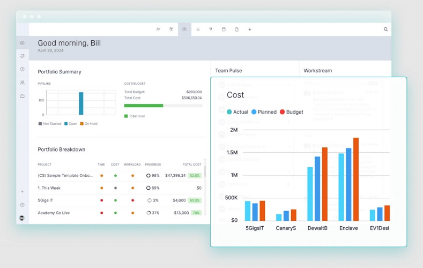Click the clock icon in the sidebar

(x=22, y=69)
